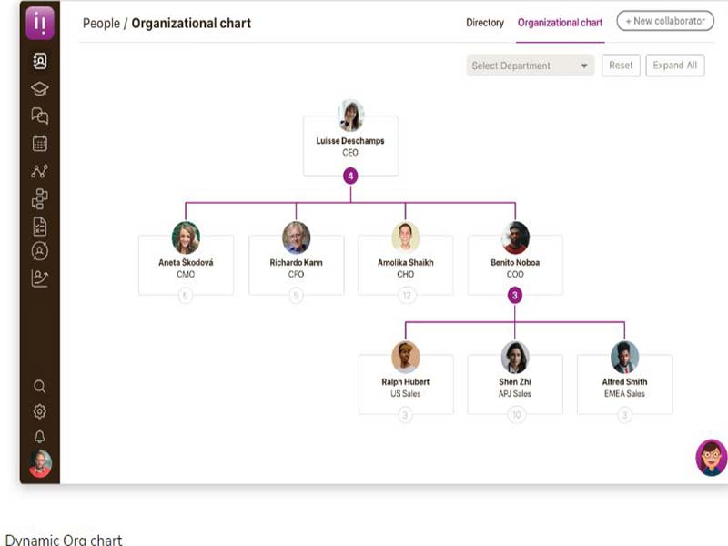Open the graduation cap learning icon
728x546 pixels.
[x=39, y=89]
